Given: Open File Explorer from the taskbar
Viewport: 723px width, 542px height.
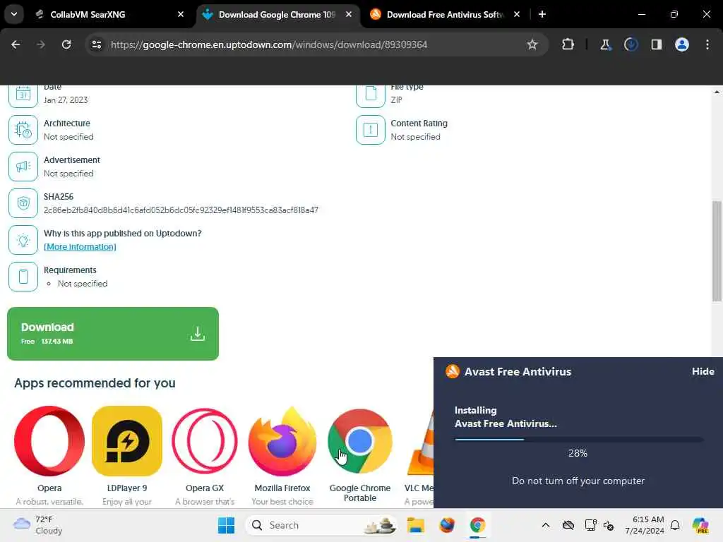Looking at the screenshot, I should pyautogui.click(x=415, y=525).
